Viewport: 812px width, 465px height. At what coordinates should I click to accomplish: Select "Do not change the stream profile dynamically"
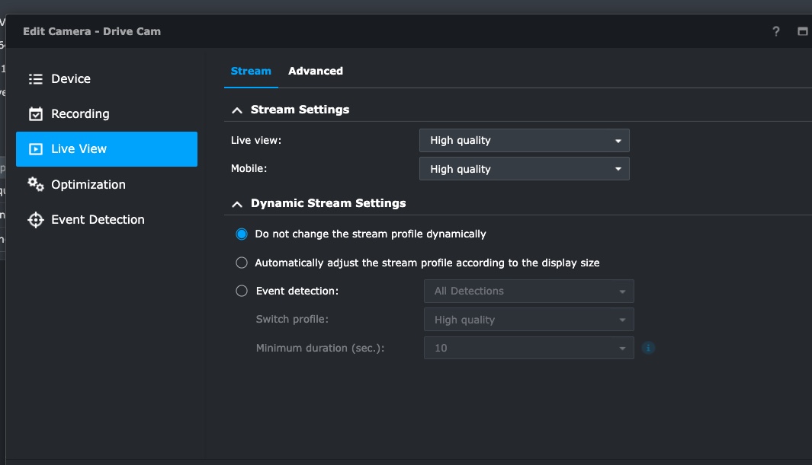click(x=242, y=234)
